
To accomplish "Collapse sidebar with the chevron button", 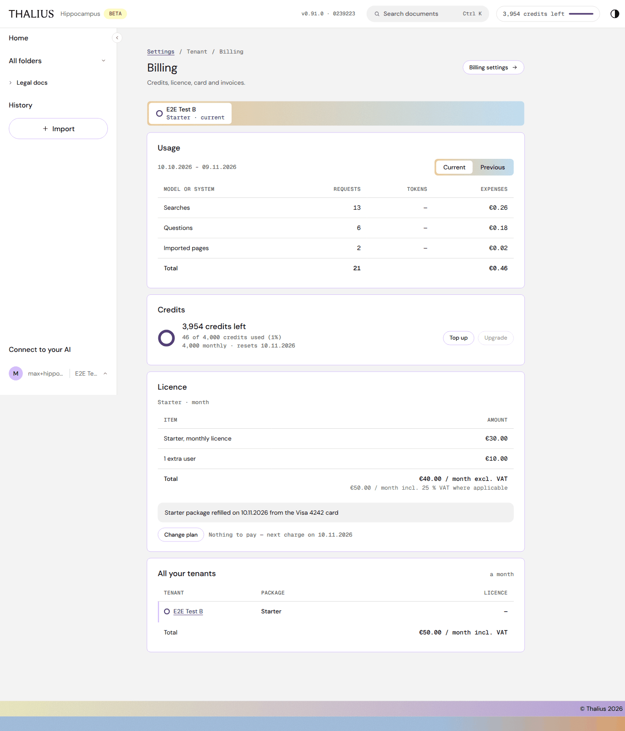I will click(117, 38).
